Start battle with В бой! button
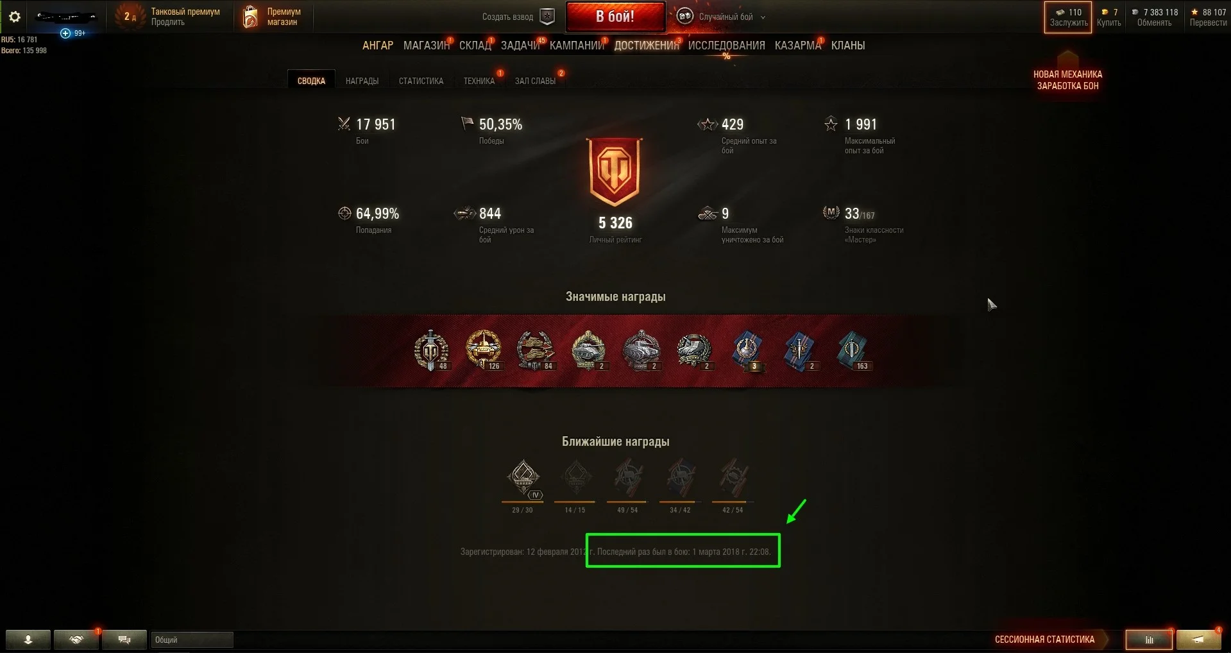The height and width of the screenshot is (653, 1231). tap(615, 17)
